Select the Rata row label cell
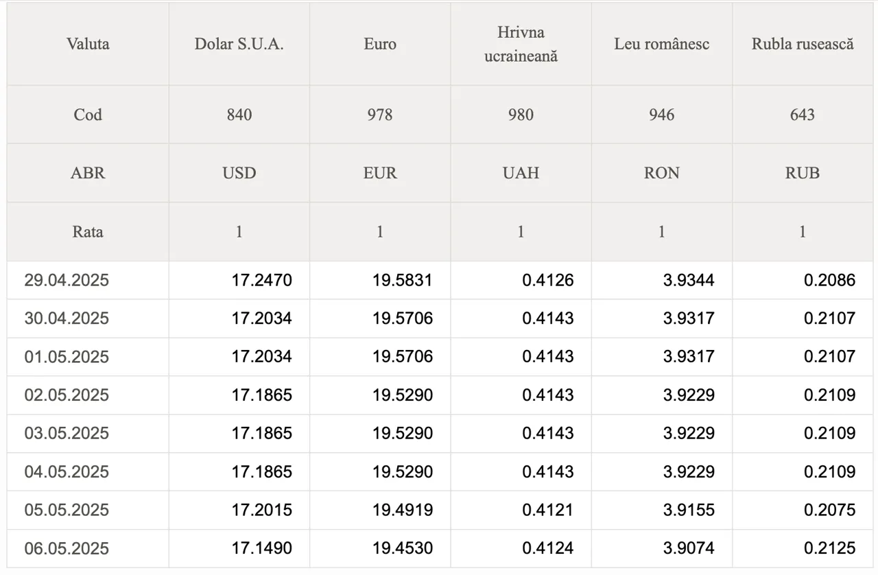Viewport: 878px width, 575px height. tap(88, 232)
